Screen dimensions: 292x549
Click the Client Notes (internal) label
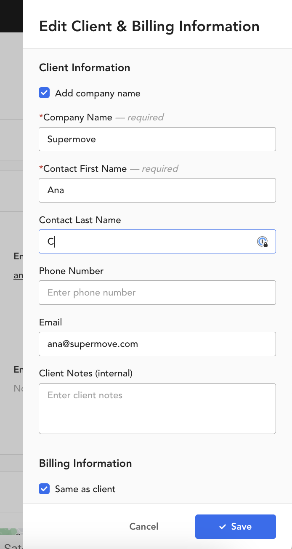click(x=86, y=373)
